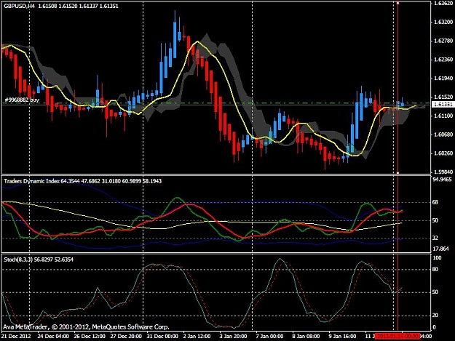The height and width of the screenshot is (341, 455).
Task: Click the 8 Jan 08:00 time axis label
Action: (x=306, y=337)
